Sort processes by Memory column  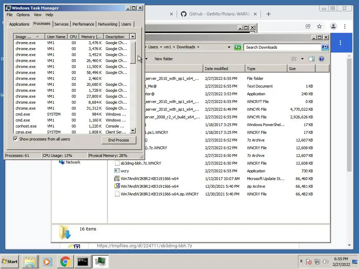91,36
